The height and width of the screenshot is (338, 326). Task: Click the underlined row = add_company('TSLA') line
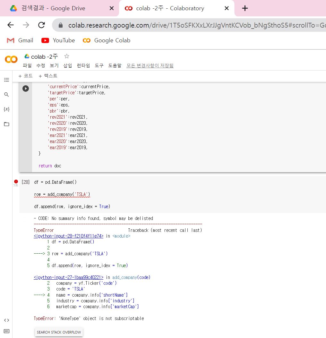pos(62,194)
